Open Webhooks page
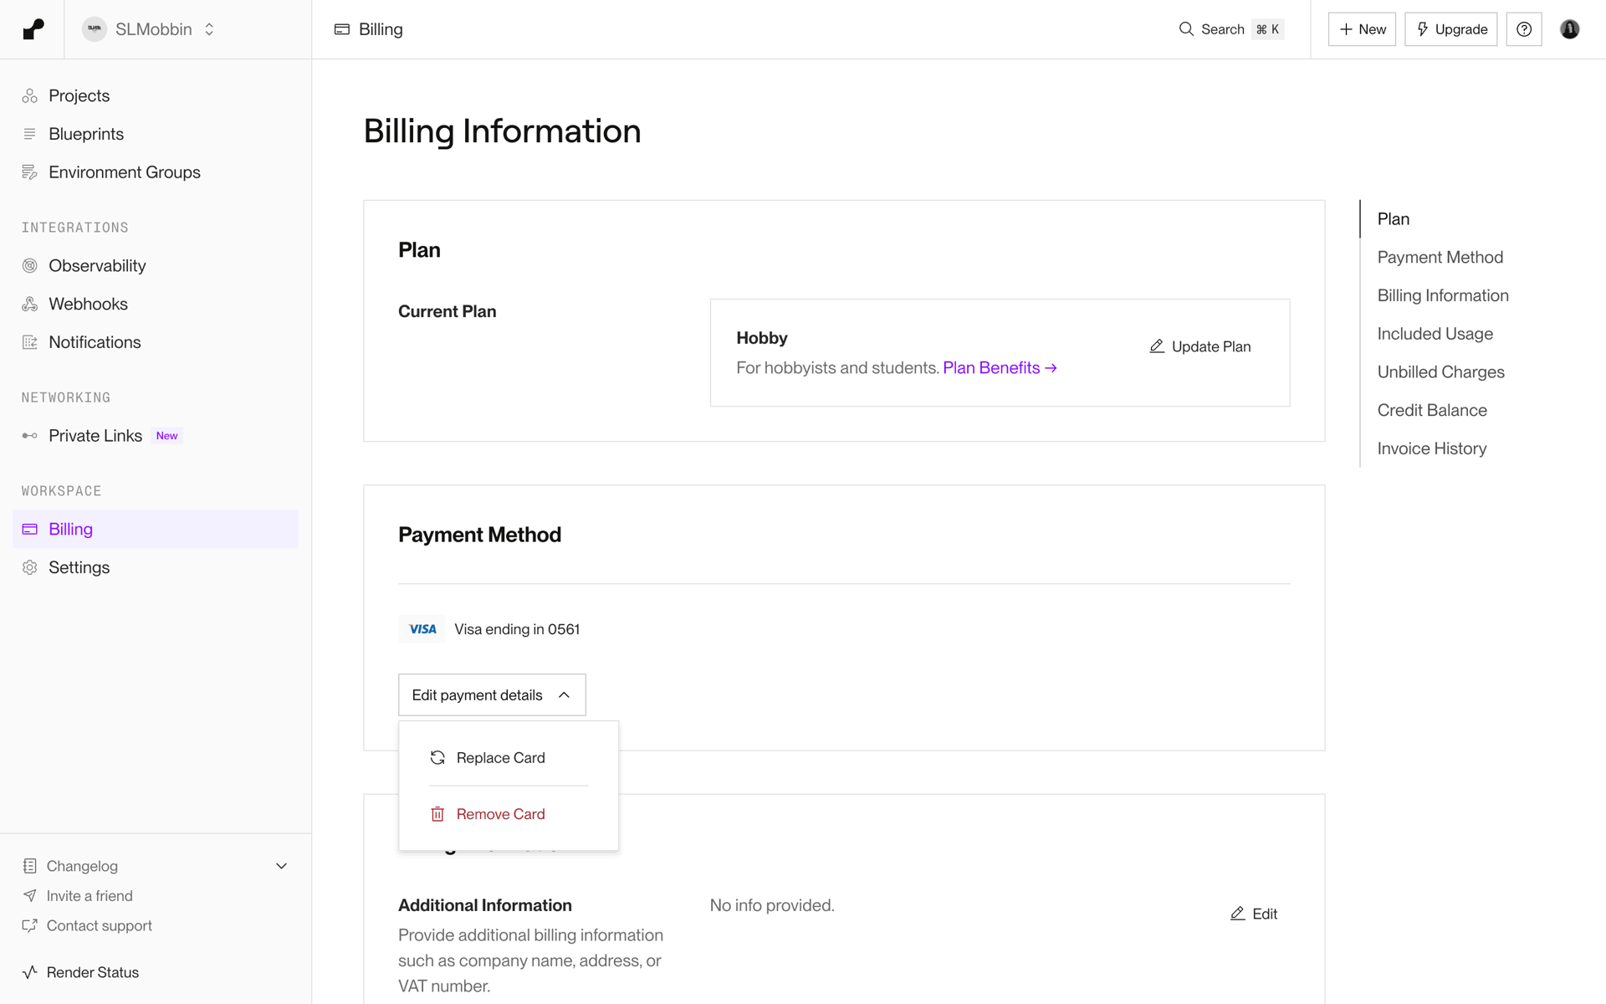The image size is (1606, 1004). pyautogui.click(x=156, y=304)
